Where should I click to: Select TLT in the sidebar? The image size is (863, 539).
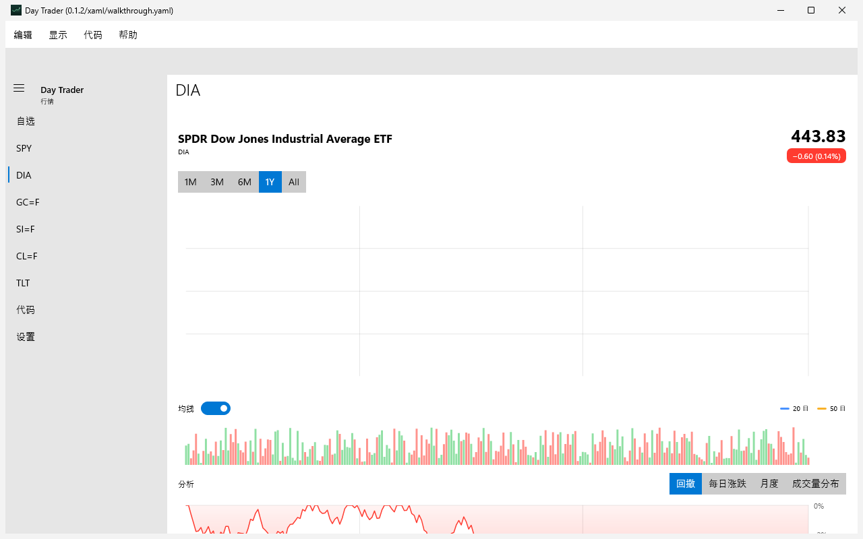pyautogui.click(x=86, y=283)
